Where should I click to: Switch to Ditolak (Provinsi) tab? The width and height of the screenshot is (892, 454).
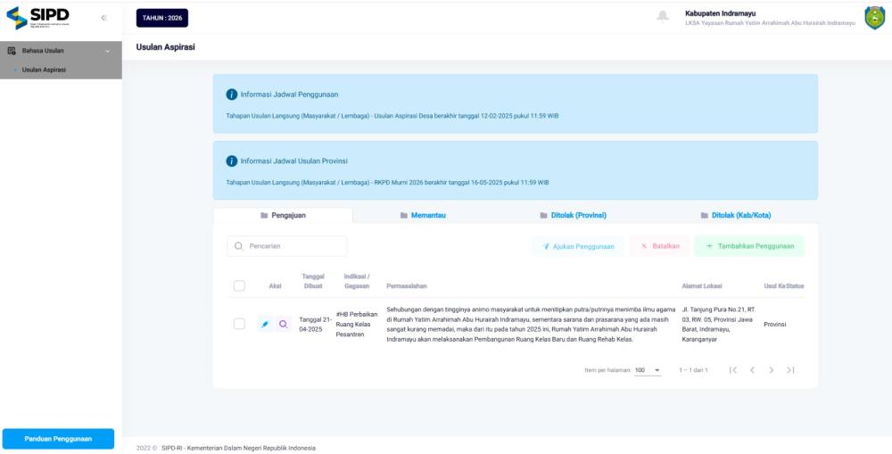click(574, 216)
